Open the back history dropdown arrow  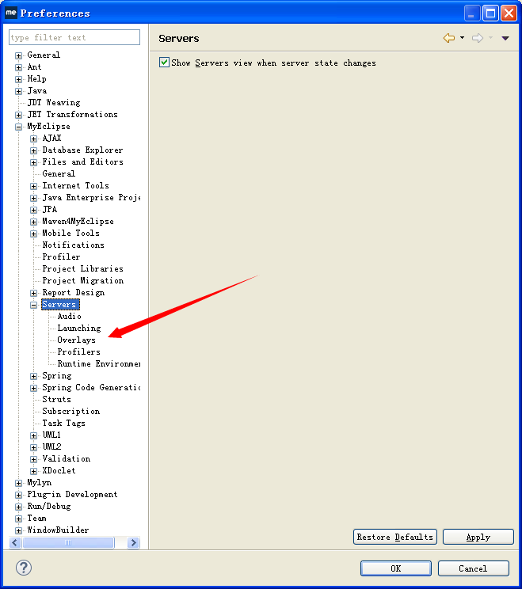(x=462, y=38)
